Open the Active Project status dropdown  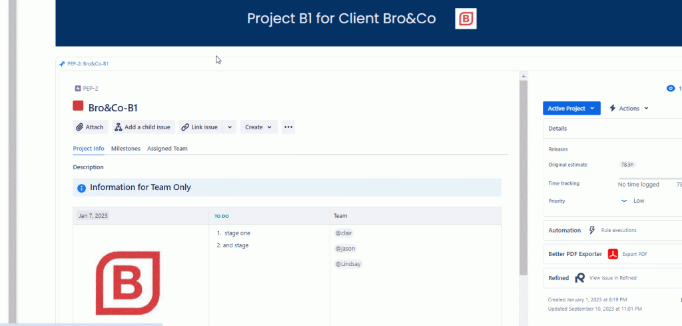click(571, 109)
